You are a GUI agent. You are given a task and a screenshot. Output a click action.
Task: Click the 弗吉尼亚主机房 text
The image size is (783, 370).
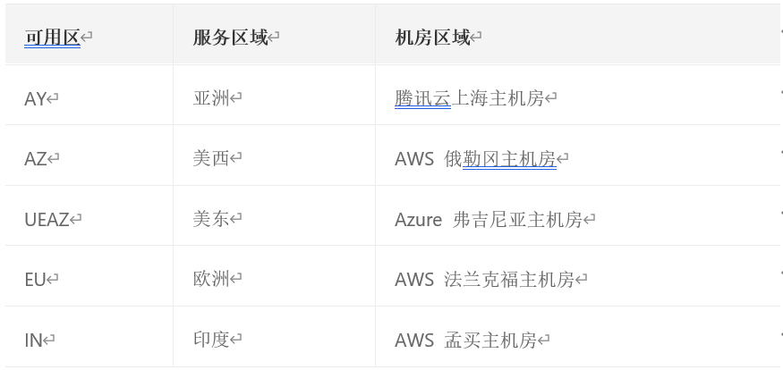pos(518,219)
